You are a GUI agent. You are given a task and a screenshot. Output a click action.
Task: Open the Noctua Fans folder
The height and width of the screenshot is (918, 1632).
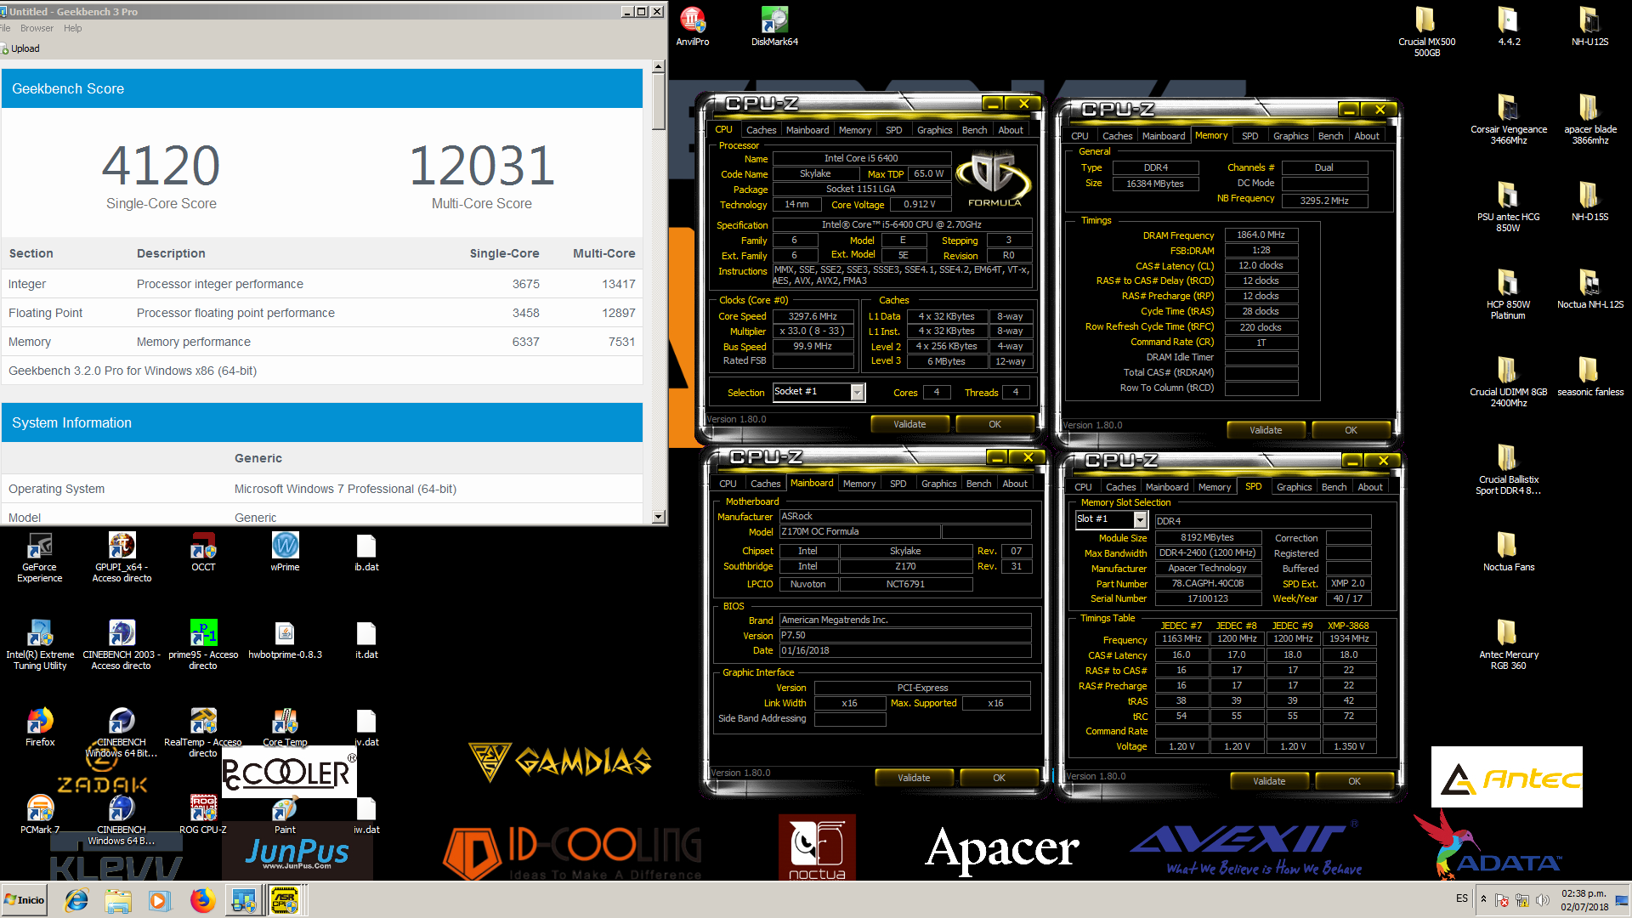coord(1508,552)
